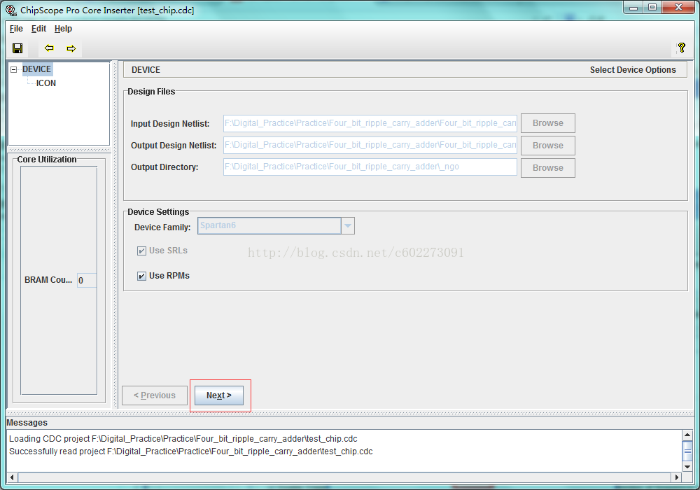Image resolution: width=700 pixels, height=490 pixels.
Task: Click the Output Directory field
Action: [370, 167]
